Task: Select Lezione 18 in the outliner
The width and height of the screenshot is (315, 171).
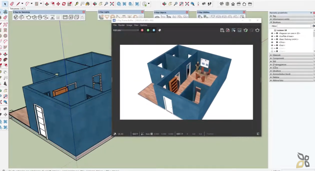Action: (x=281, y=30)
